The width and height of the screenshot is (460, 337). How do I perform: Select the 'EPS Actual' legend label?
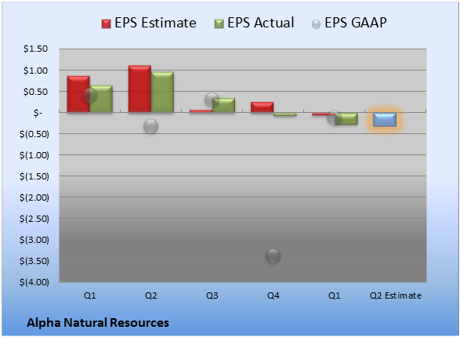pyautogui.click(x=261, y=23)
